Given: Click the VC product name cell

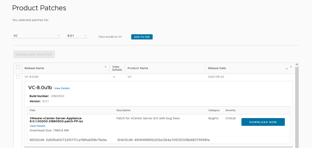Looking at the screenshot, I should point(129,77).
